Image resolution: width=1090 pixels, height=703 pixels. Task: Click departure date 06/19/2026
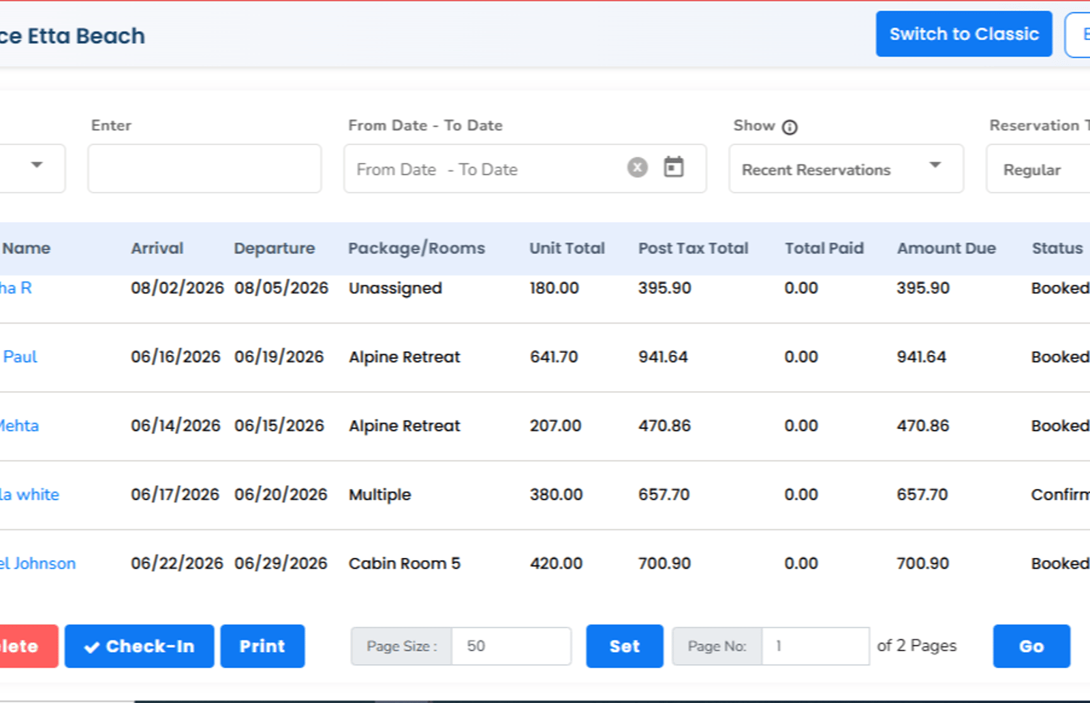279,357
